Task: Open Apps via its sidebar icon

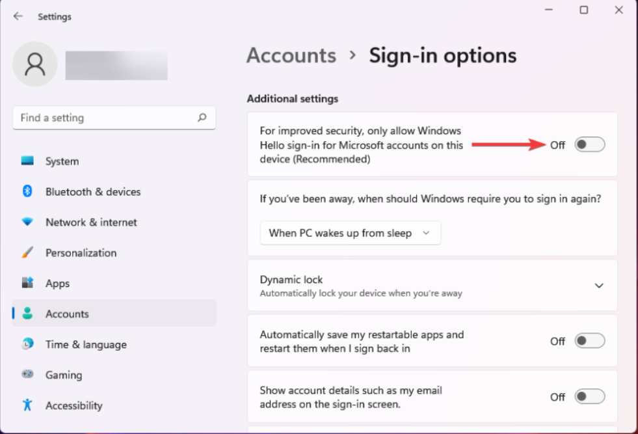Action: (27, 283)
